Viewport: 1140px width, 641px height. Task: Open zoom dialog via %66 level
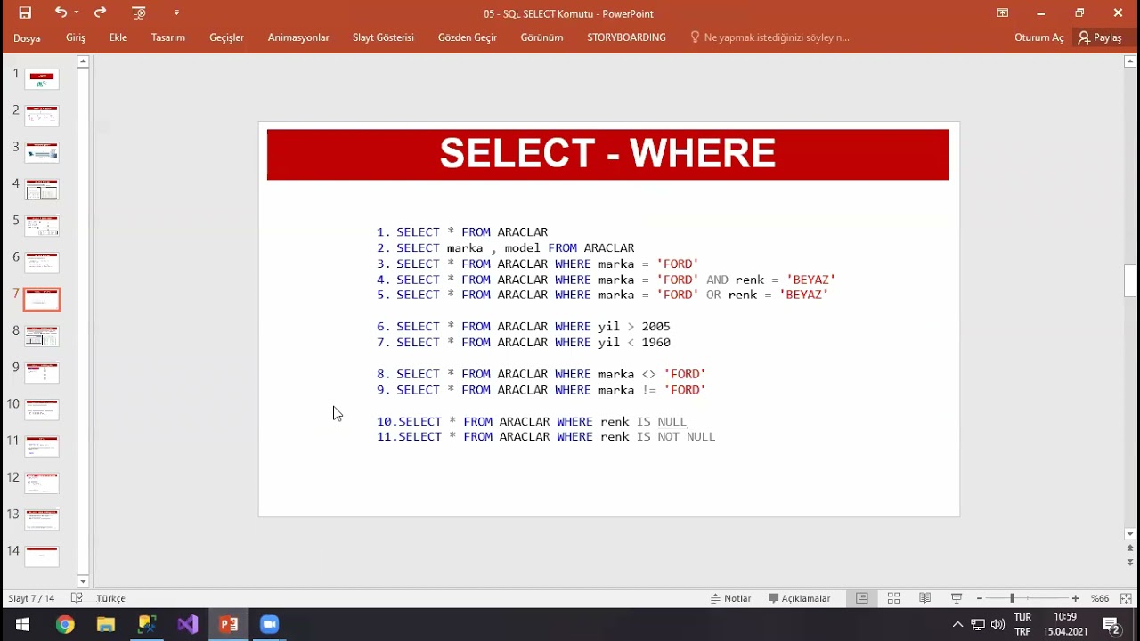1100,598
